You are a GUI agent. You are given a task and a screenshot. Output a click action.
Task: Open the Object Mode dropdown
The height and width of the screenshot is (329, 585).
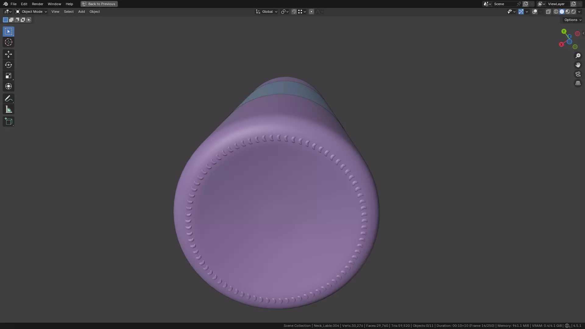coord(31,12)
